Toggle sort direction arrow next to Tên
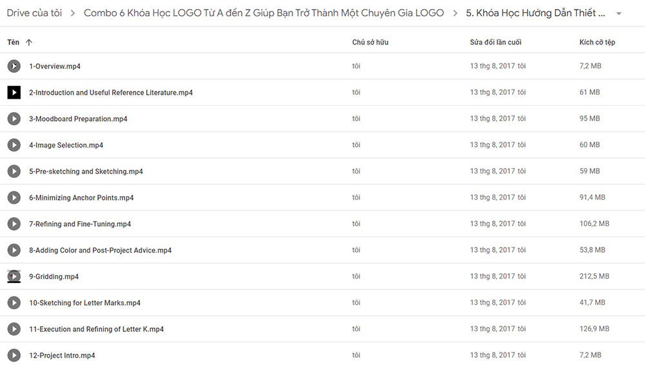 (x=29, y=43)
